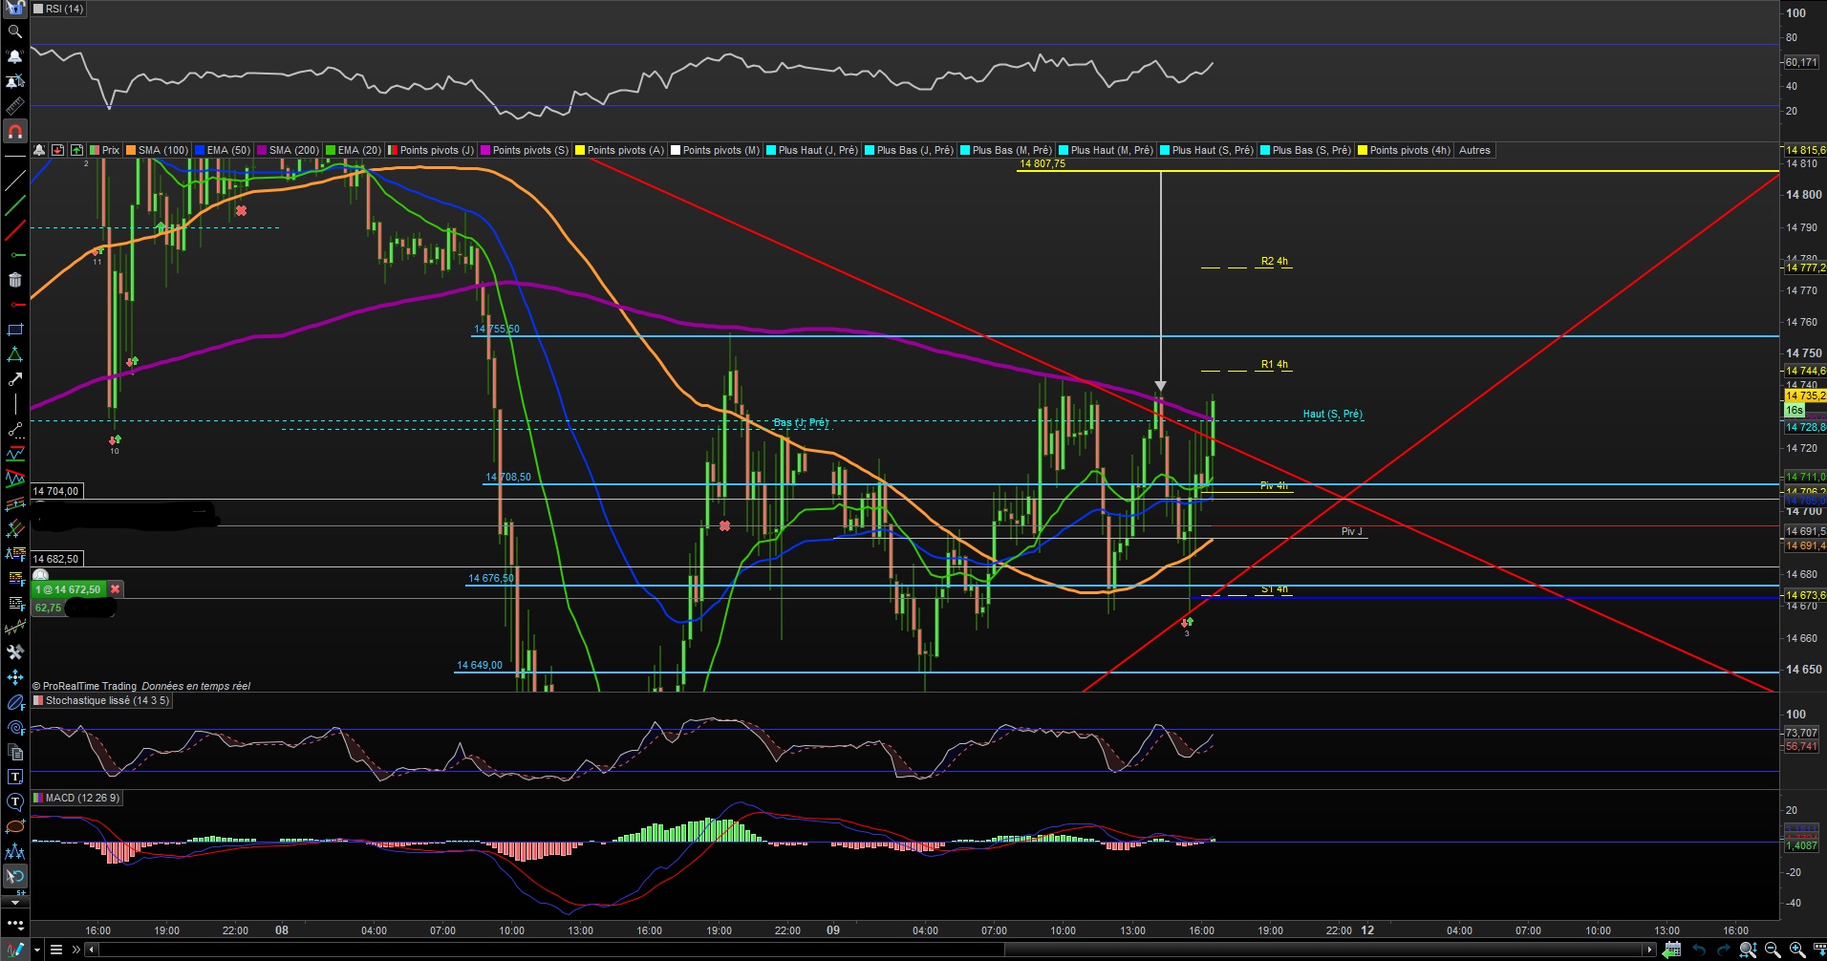The width and height of the screenshot is (1827, 961).
Task: Click the Points pivots (A) yellow swatch
Action: [x=580, y=150]
